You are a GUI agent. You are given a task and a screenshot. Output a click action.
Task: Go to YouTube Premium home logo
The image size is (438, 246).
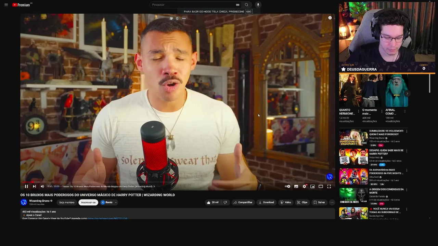pyautogui.click(x=22, y=5)
